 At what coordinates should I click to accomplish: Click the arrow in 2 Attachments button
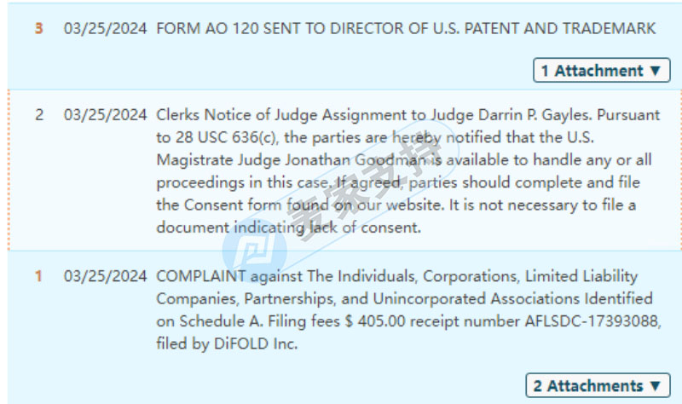pyautogui.click(x=655, y=386)
